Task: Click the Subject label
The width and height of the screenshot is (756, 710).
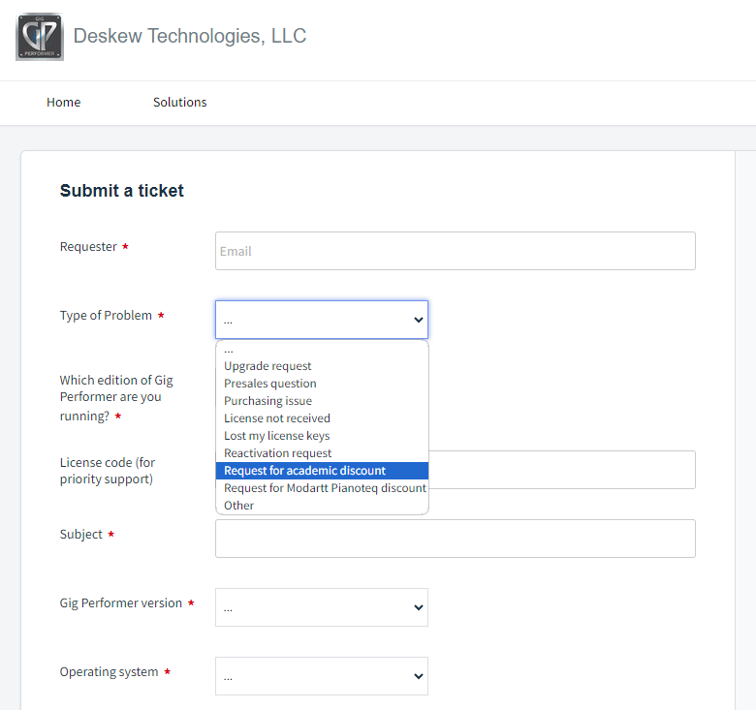Action: (81, 534)
